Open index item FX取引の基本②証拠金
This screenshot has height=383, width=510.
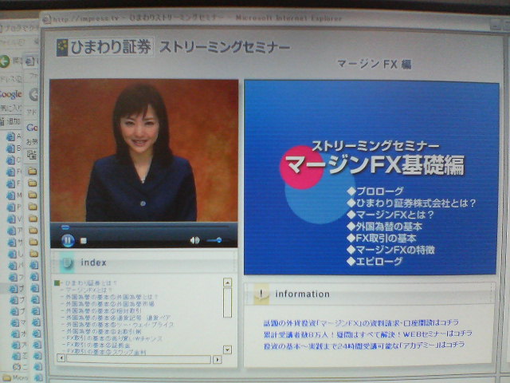[97, 345]
